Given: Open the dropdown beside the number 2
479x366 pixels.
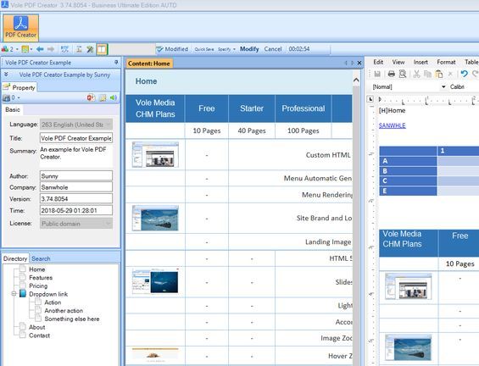Looking at the screenshot, I should point(17,49).
